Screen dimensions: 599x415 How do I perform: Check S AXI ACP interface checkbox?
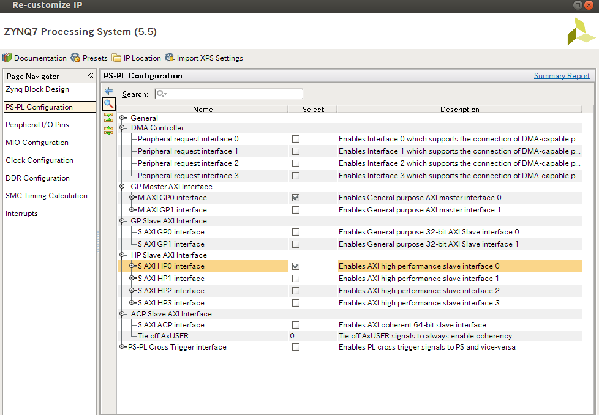point(296,325)
